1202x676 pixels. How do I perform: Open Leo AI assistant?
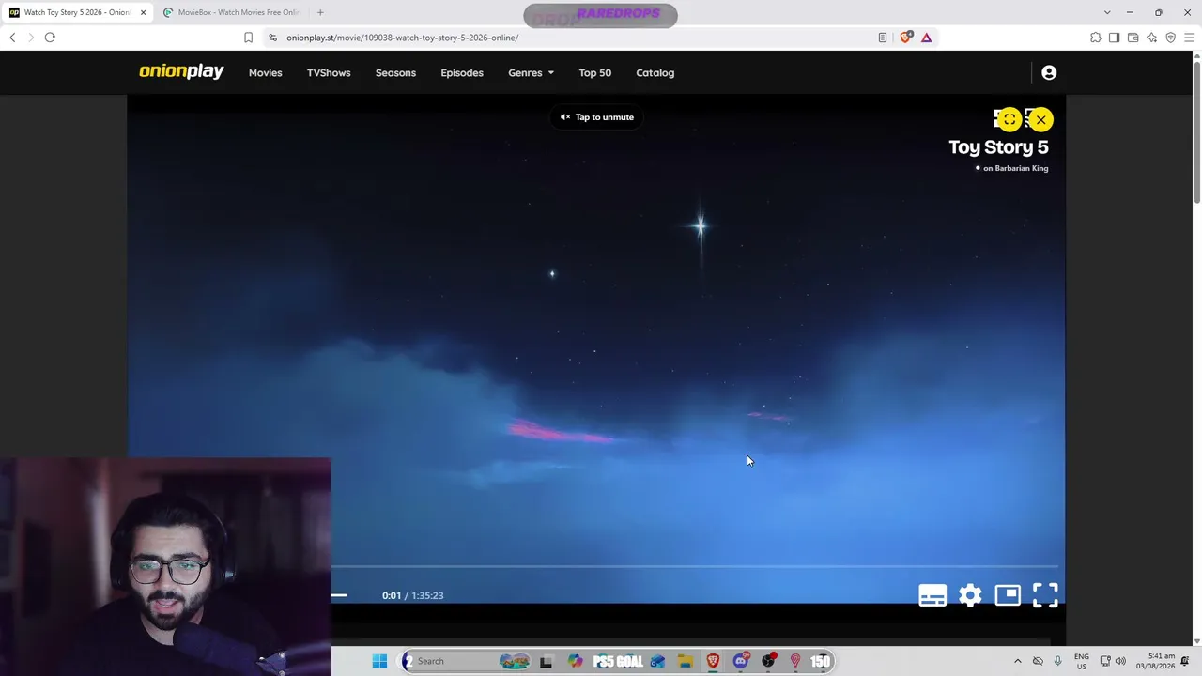[x=1151, y=38]
